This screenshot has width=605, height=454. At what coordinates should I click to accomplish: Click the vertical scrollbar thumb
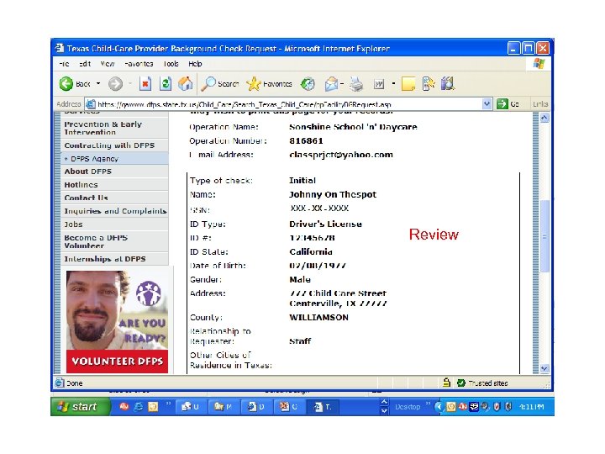point(544,236)
